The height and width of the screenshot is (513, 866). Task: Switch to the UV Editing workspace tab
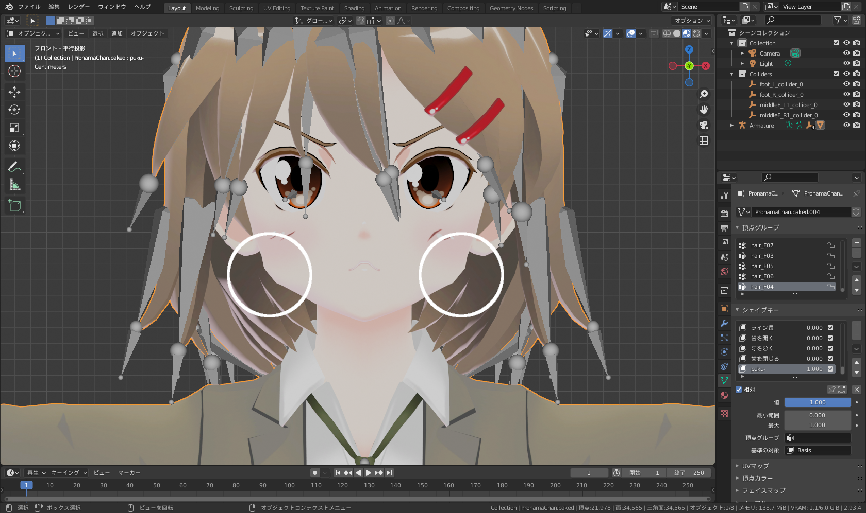pos(277,8)
